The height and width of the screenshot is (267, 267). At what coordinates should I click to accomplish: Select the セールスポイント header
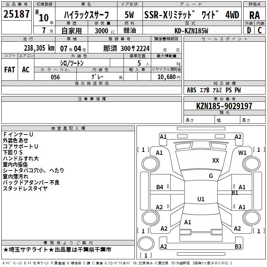(x=224, y=39)
